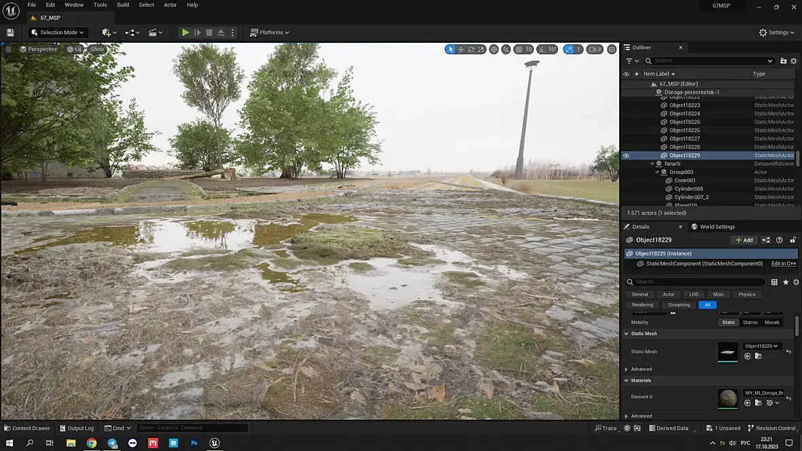Open Blueprint/add script icon in Details

(x=766, y=240)
